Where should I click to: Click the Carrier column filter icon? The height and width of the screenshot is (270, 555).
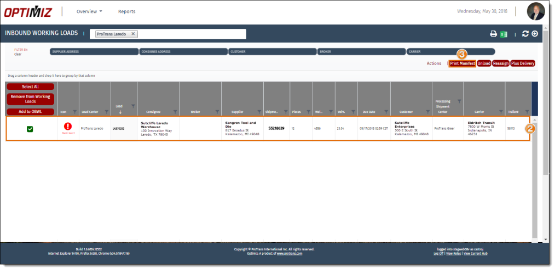tap(501, 111)
